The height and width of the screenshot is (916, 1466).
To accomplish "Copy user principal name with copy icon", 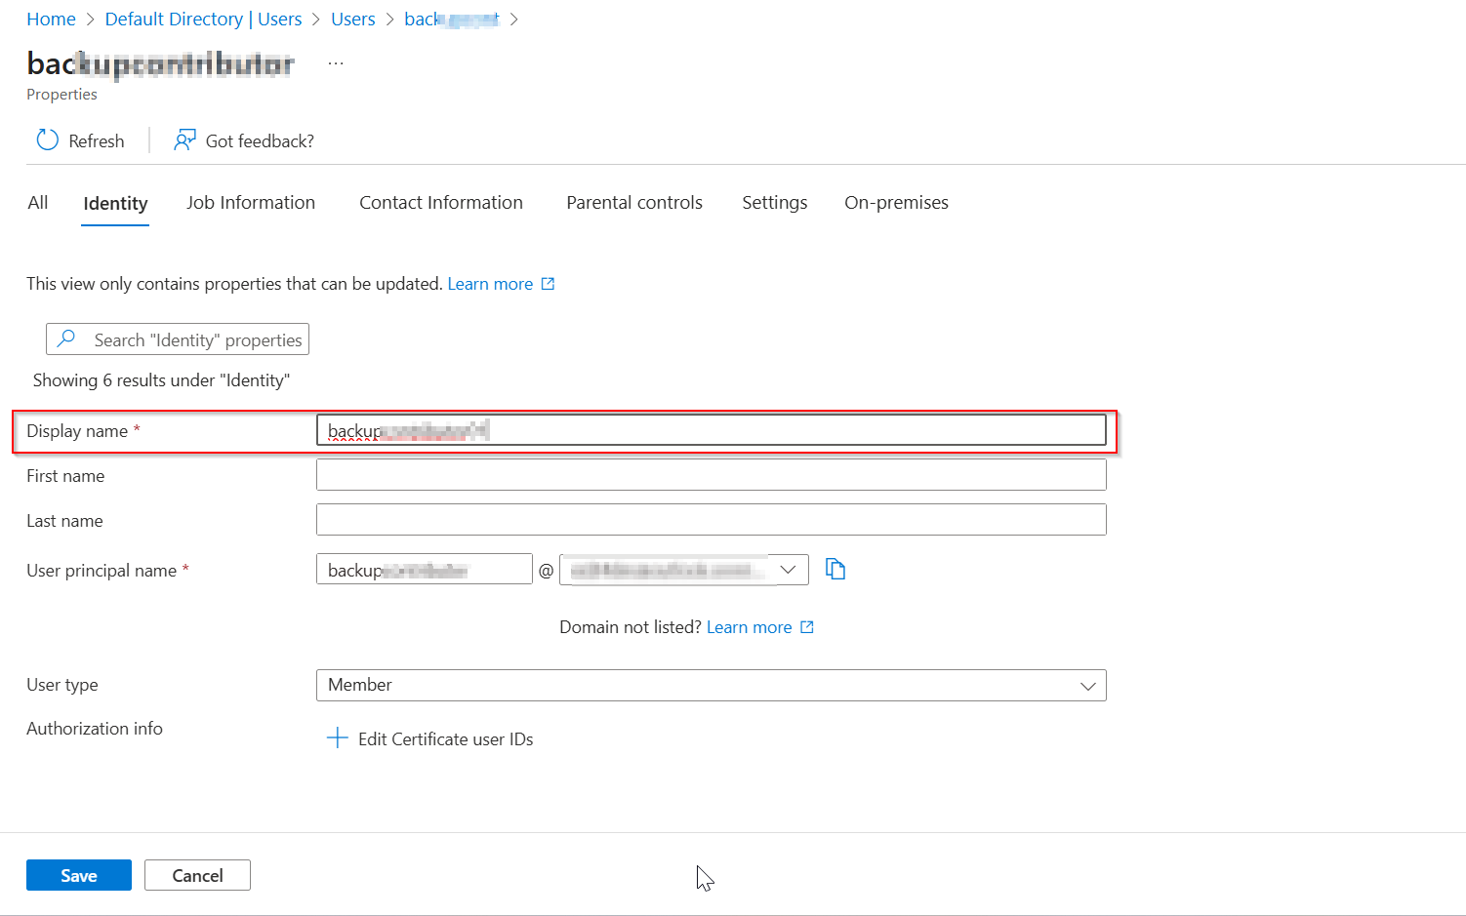I will (835, 569).
